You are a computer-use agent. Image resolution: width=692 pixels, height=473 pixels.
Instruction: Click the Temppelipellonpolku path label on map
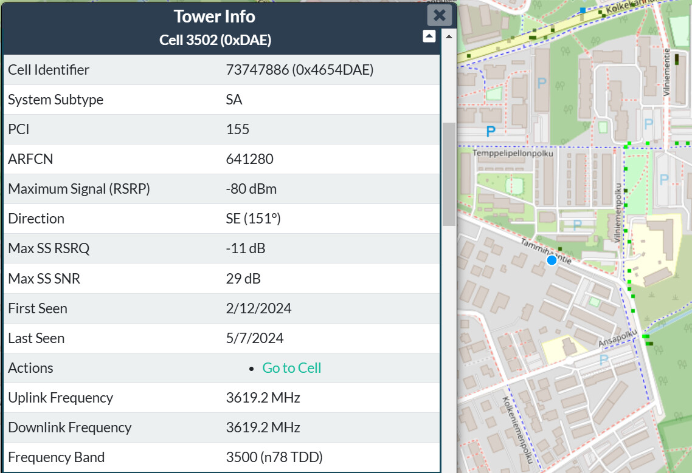click(513, 153)
